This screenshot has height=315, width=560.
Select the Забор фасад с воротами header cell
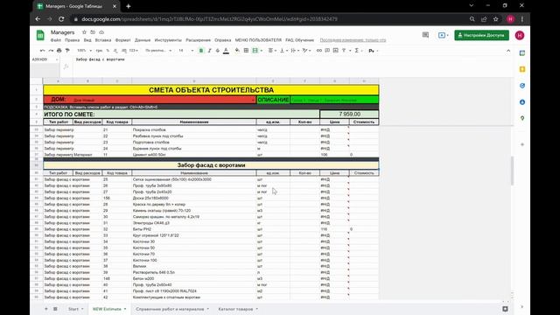click(211, 165)
